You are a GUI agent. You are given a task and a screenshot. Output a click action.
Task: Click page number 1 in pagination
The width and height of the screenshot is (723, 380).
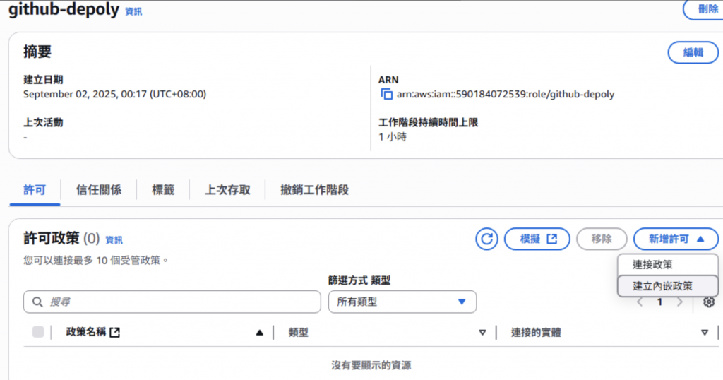[660, 302]
